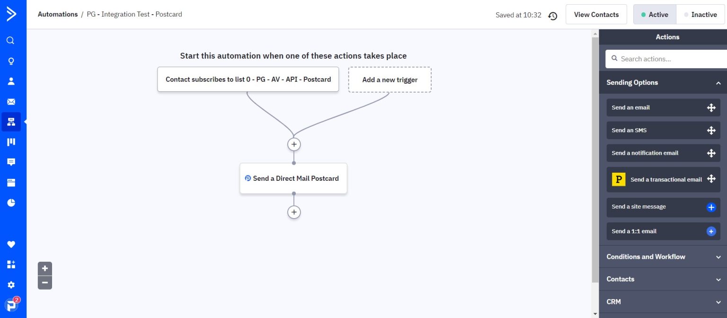Open the search icon in left sidebar
This screenshot has height=318, width=727.
(x=10, y=41)
